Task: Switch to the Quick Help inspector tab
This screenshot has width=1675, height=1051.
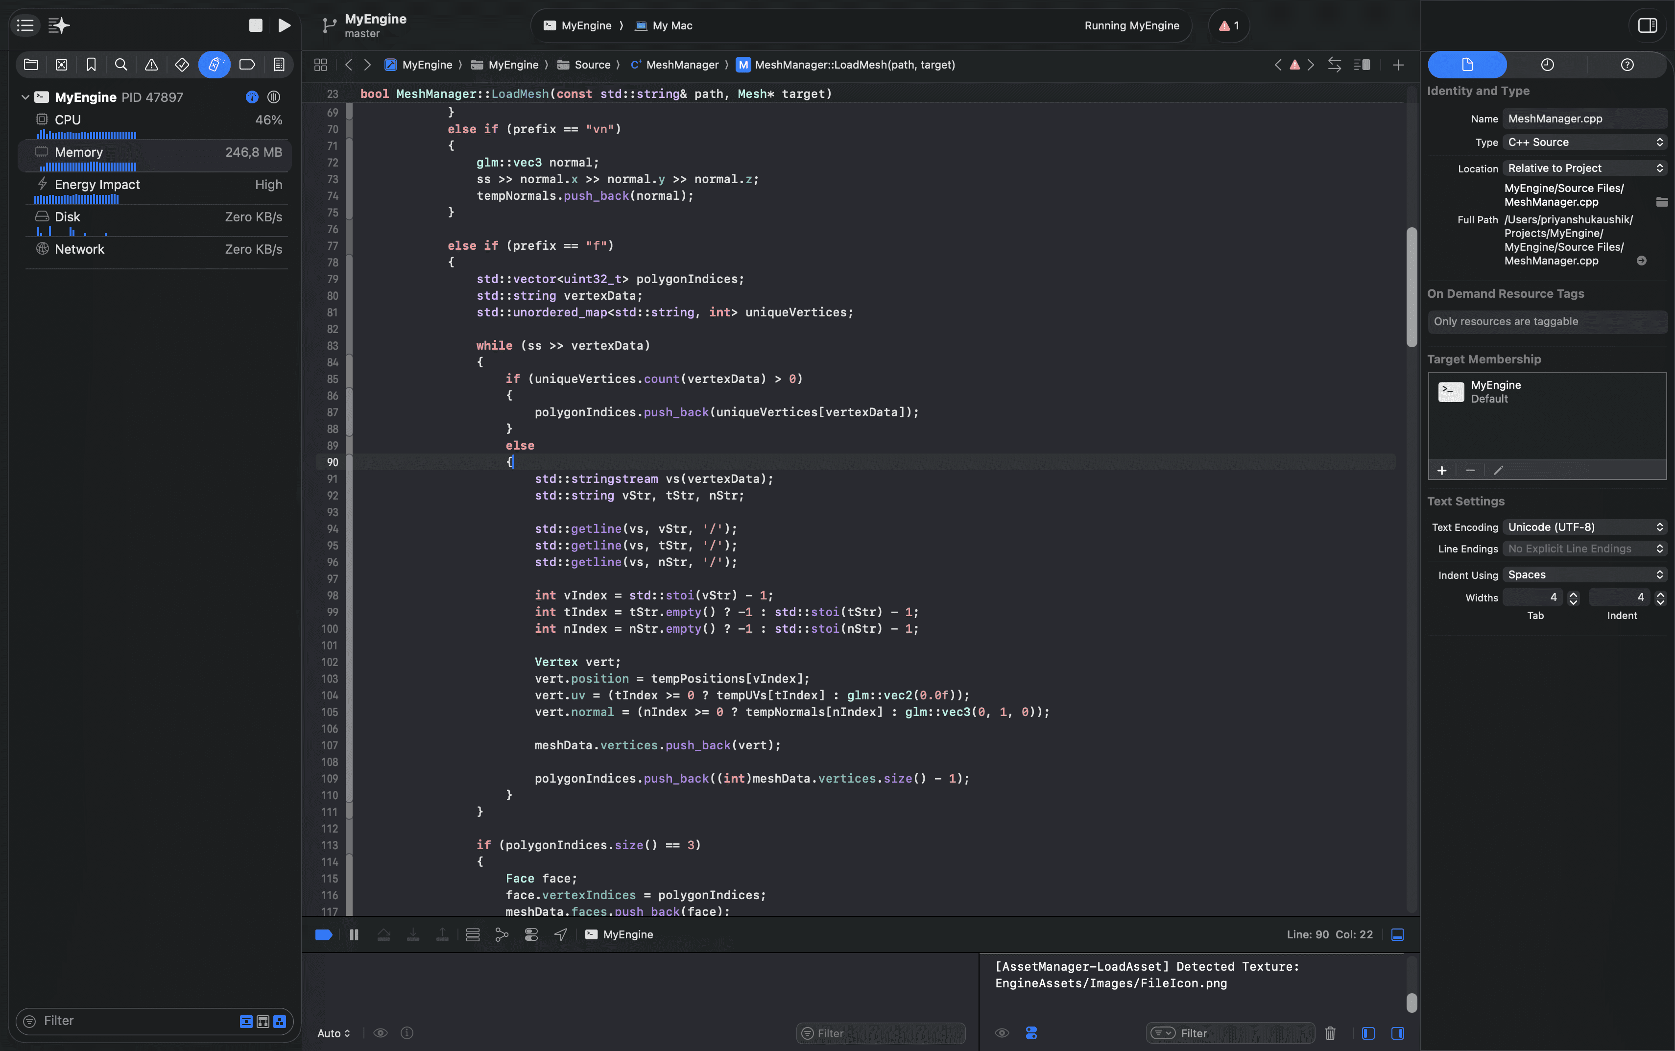Action: (x=1627, y=65)
